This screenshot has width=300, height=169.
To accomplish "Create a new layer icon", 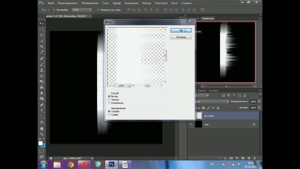I will tap(249, 158).
